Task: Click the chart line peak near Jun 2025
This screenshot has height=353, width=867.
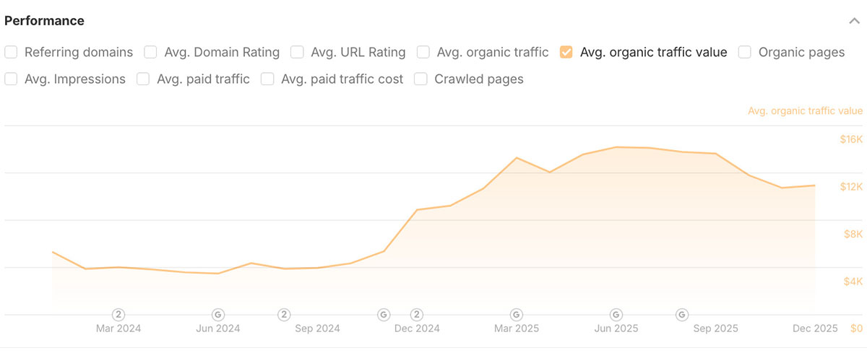Action: (x=616, y=147)
